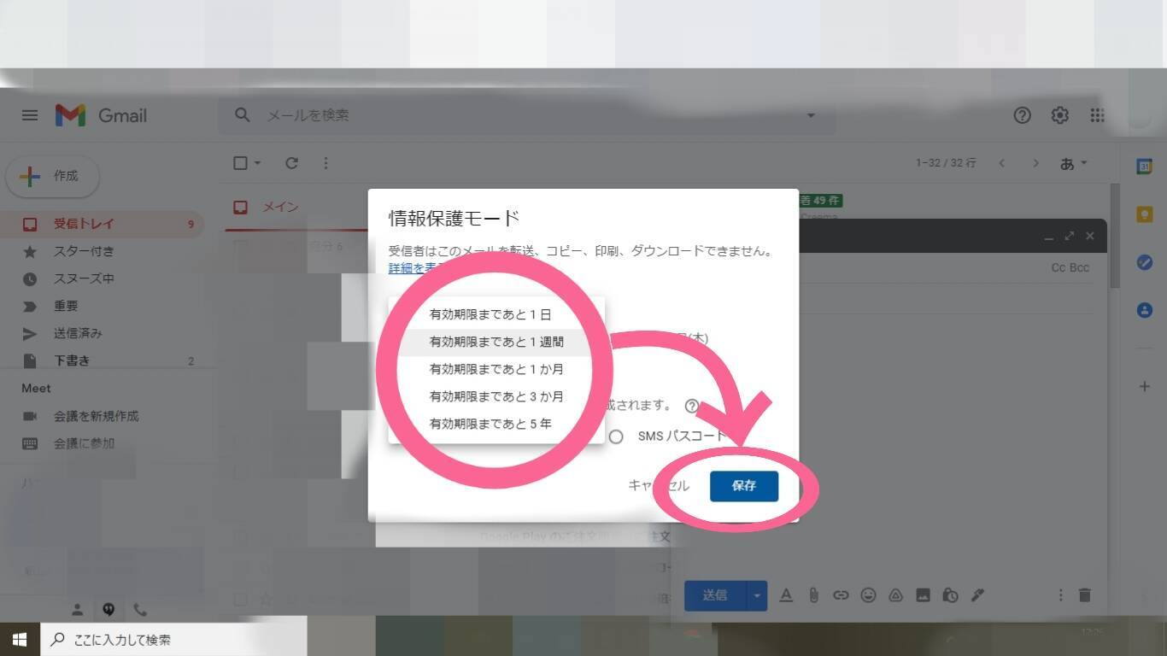The width and height of the screenshot is (1167, 656).
Task: Open the 受信トレイ folder
Action: coord(103,224)
